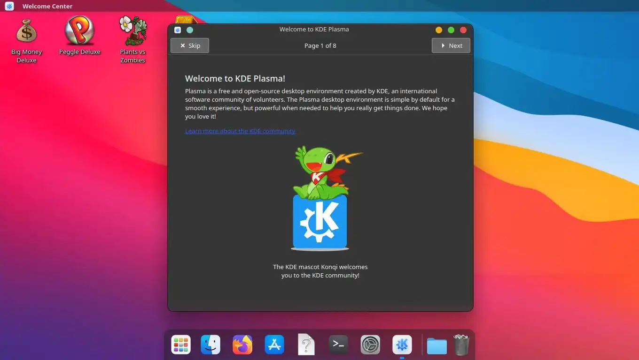Launch Plants vs Zombies desktop icon
Screen dimensions: 639x360
click(x=132, y=40)
